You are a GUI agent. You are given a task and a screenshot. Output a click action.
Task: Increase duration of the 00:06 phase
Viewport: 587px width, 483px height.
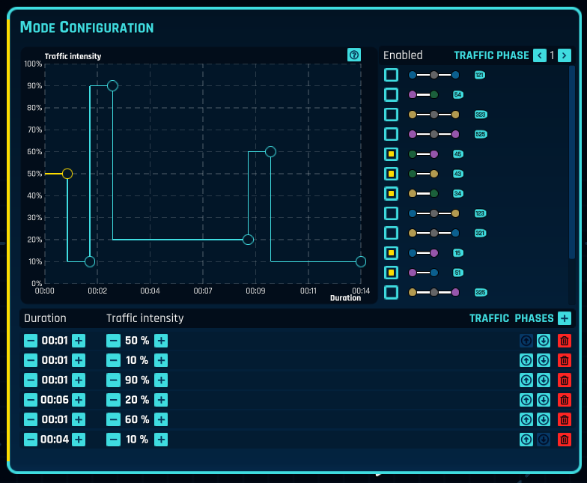tap(79, 400)
